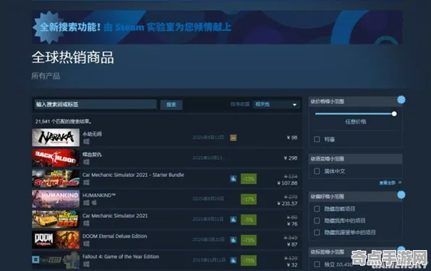Screen dimensions: 431x271
Task: Focus the 输入搜索词或标签 search field
Action: (95, 104)
